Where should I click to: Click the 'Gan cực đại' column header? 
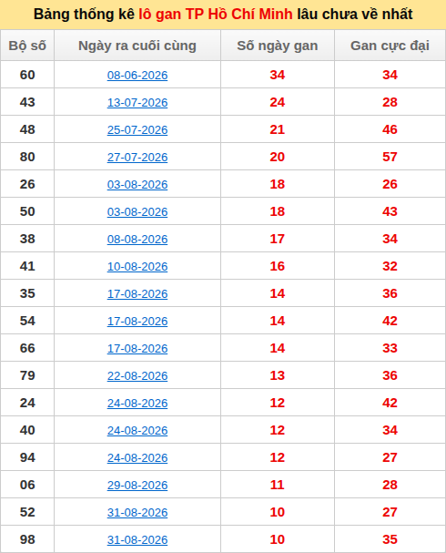(390, 46)
